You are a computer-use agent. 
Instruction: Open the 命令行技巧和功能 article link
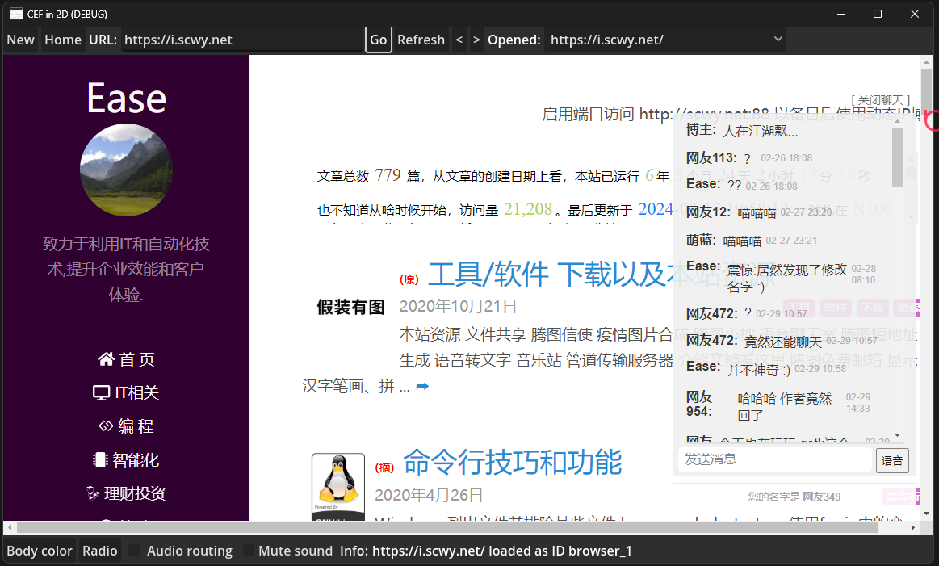tap(512, 463)
